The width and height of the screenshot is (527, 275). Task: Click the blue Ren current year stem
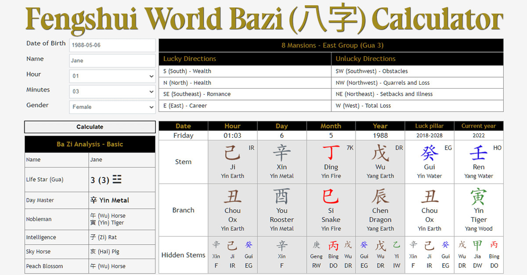click(478, 153)
